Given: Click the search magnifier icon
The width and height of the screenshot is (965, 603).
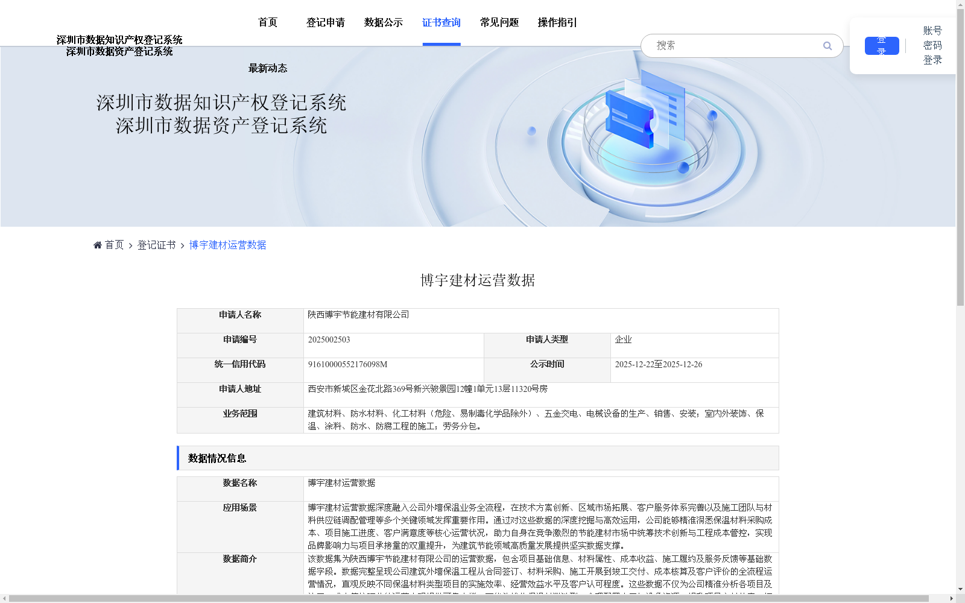Looking at the screenshot, I should tap(827, 46).
